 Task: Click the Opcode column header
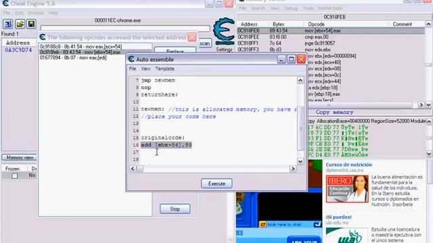[x=316, y=24]
